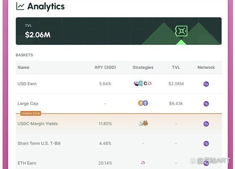The height and width of the screenshot is (169, 235).
Task: Click the Strategies column header
Action: [x=143, y=68]
